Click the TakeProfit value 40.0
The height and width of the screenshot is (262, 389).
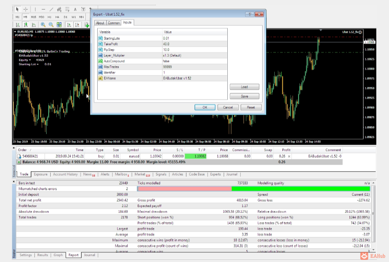195,44
